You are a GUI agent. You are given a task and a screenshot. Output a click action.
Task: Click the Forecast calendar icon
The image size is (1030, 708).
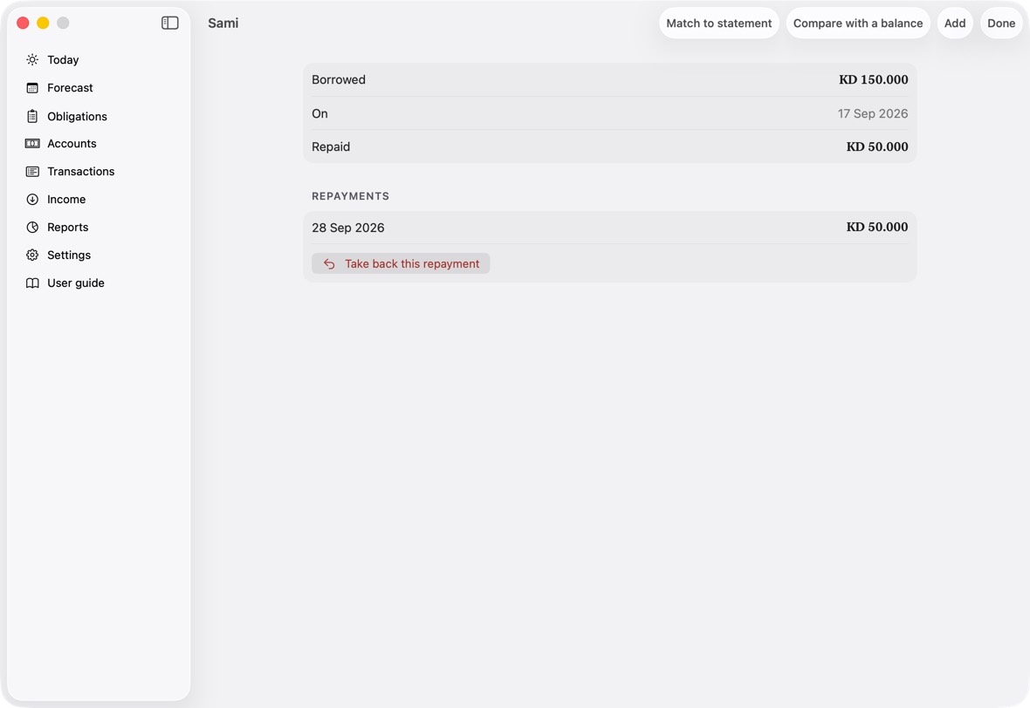click(x=32, y=88)
